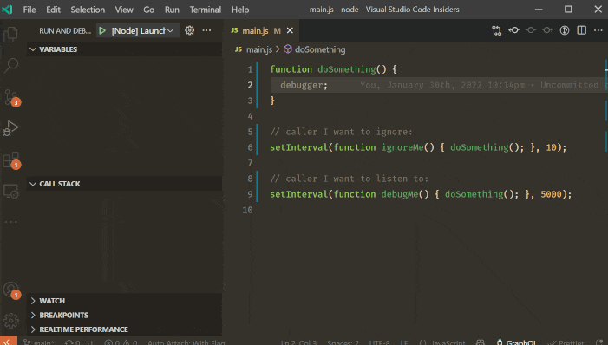The width and height of the screenshot is (608, 345).
Task: Click the GraphQL status bar item
Action: [x=516, y=342]
